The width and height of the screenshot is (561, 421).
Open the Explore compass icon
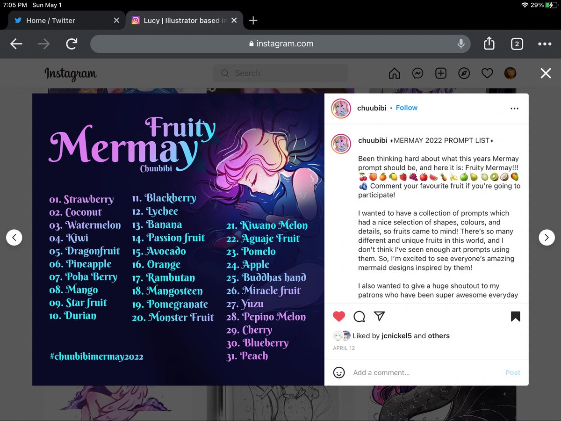click(464, 73)
